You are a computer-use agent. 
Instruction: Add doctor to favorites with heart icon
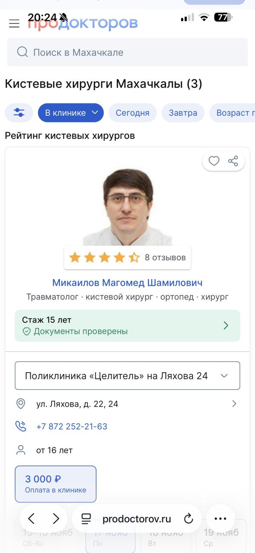pyautogui.click(x=214, y=161)
